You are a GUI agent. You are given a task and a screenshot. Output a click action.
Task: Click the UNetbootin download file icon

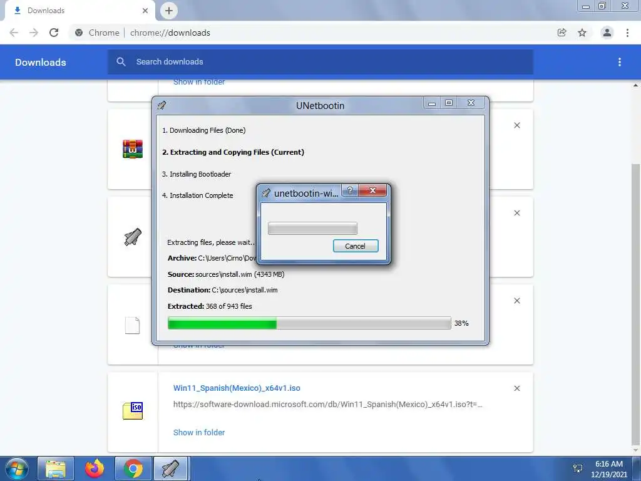point(133,237)
